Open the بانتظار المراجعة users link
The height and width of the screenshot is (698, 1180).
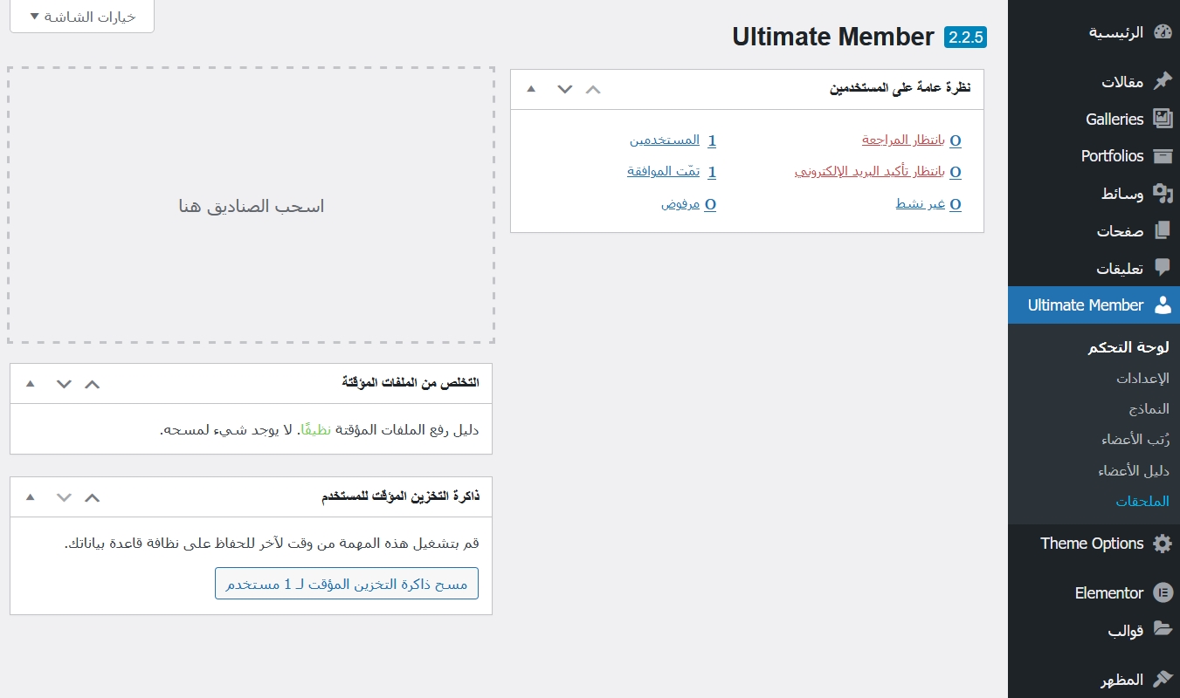(x=903, y=140)
